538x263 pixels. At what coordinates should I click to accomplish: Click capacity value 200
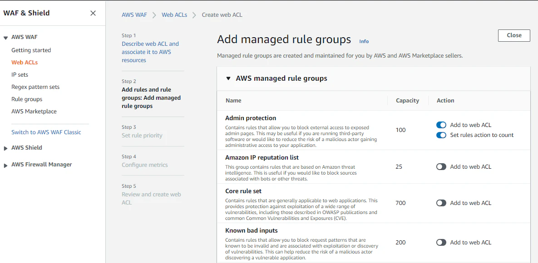coord(400,243)
